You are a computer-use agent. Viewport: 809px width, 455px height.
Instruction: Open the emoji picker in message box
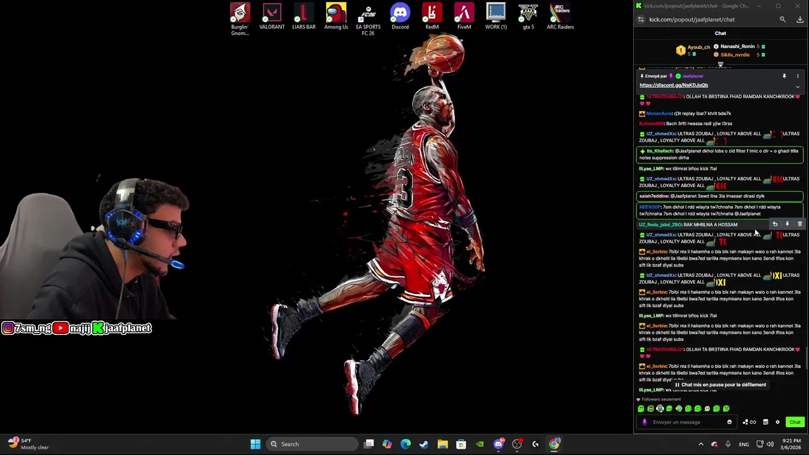pyautogui.click(x=729, y=422)
